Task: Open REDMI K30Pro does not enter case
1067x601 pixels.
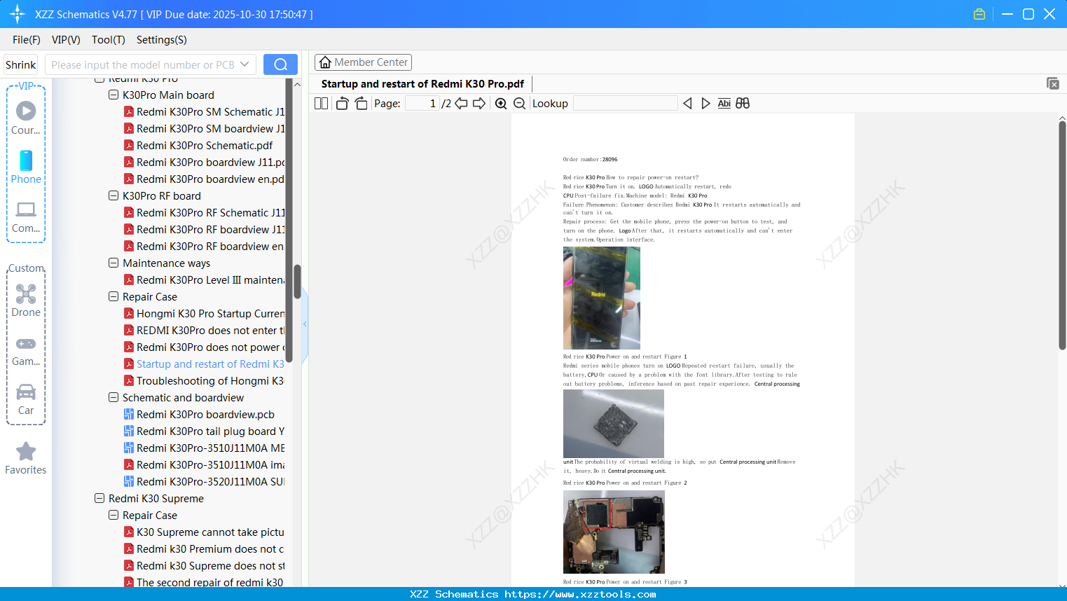Action: click(210, 331)
